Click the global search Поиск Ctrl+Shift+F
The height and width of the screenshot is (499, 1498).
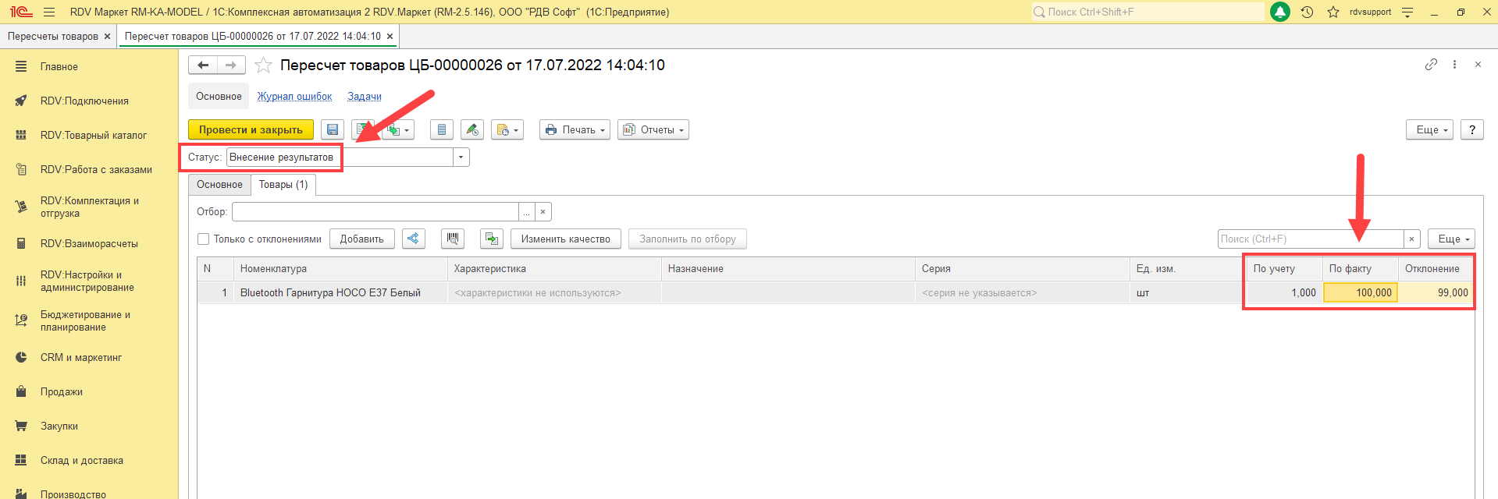click(1148, 12)
